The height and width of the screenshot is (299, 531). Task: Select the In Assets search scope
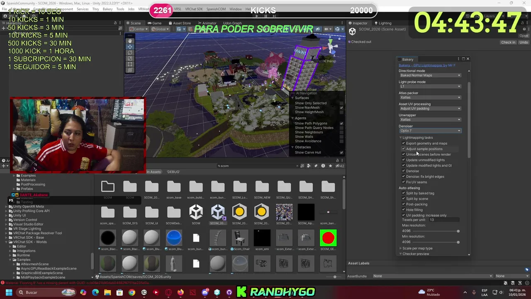(x=153, y=172)
